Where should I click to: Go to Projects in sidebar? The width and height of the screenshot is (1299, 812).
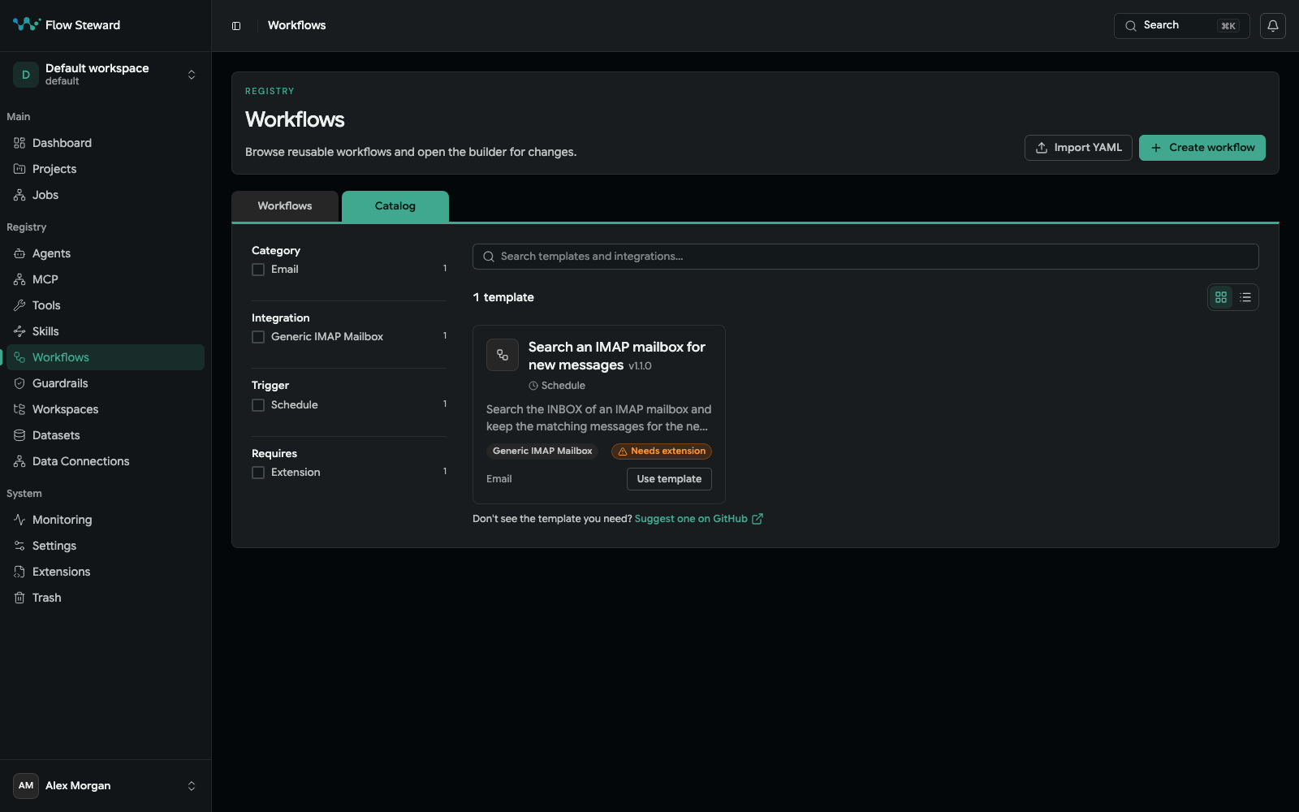(106, 169)
